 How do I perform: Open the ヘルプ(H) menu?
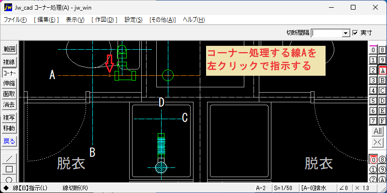coord(194,20)
